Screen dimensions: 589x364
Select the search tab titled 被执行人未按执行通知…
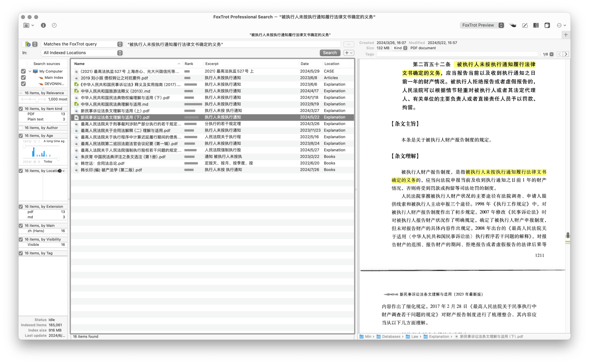(x=290, y=35)
